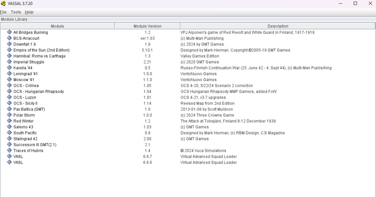The image size is (376, 197).
Task: Maximize the VASSAL window
Action: click(355, 4)
